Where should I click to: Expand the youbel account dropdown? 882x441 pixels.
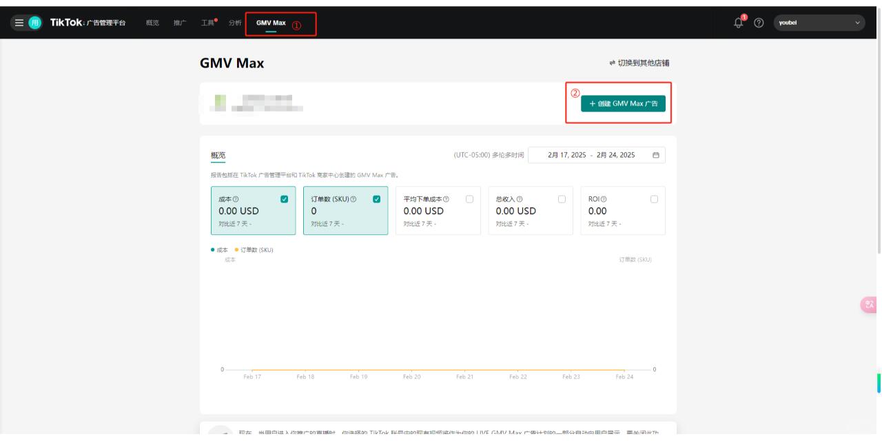pos(819,23)
